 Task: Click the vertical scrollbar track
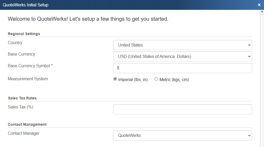(262, 80)
